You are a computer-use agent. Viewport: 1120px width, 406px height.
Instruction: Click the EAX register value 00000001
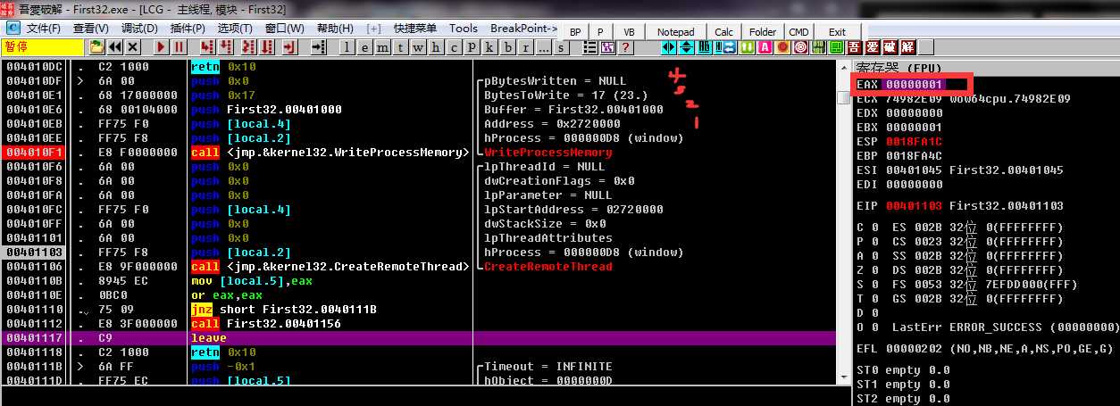coord(913,85)
